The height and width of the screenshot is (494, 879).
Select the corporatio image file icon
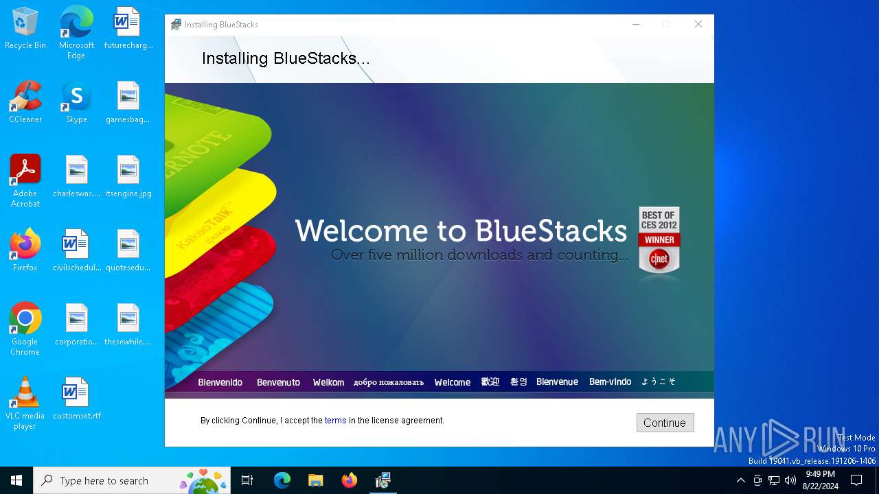(76, 325)
